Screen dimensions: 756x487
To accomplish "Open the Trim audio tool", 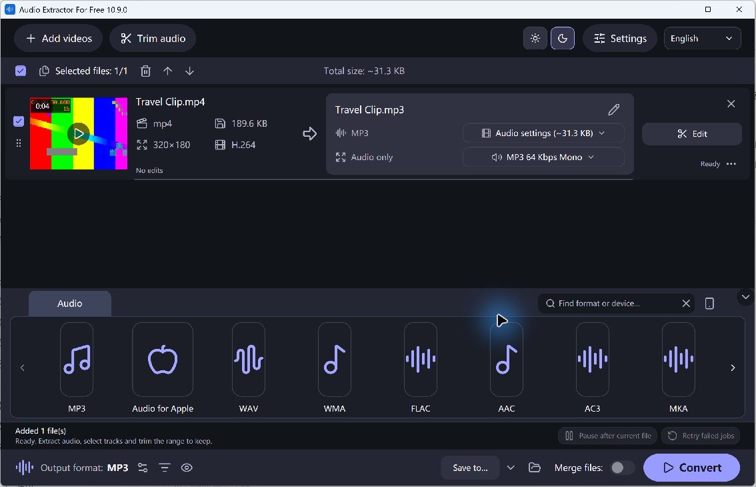I will pos(153,39).
